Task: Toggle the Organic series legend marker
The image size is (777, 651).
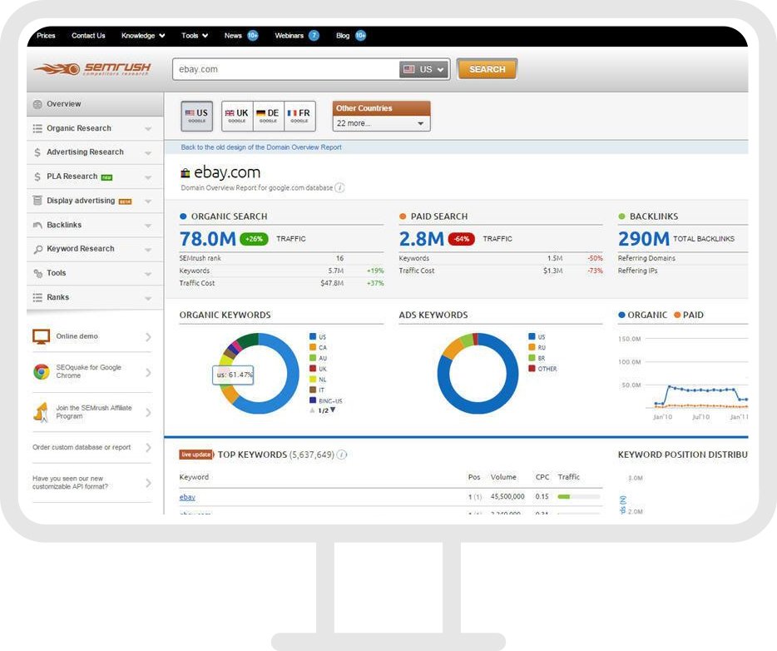Action: pos(621,315)
